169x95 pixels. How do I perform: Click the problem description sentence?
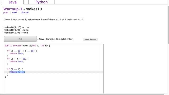click(x=44, y=20)
